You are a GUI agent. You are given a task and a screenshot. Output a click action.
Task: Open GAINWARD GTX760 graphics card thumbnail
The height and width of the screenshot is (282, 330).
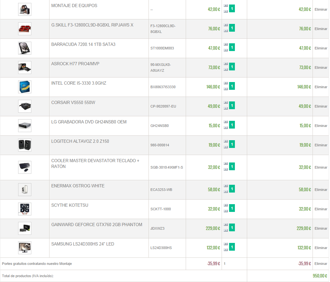tap(25, 228)
